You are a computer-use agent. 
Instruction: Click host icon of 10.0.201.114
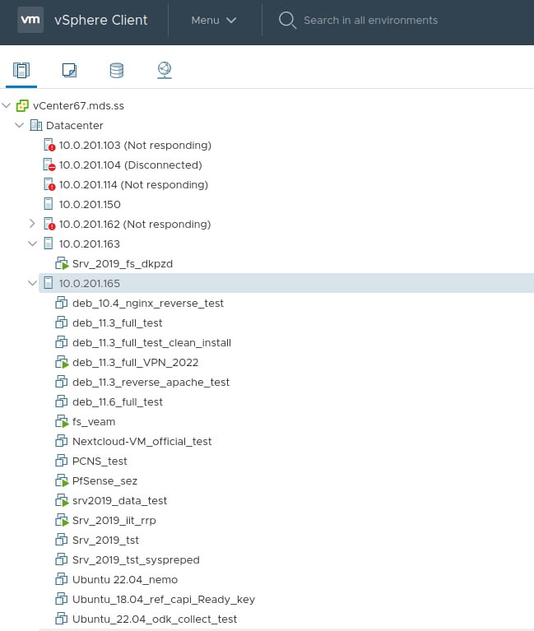pyautogui.click(x=49, y=184)
